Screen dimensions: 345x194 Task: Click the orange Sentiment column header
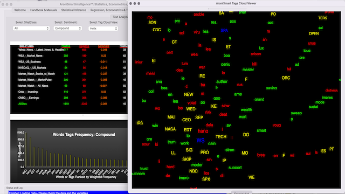point(103,46)
